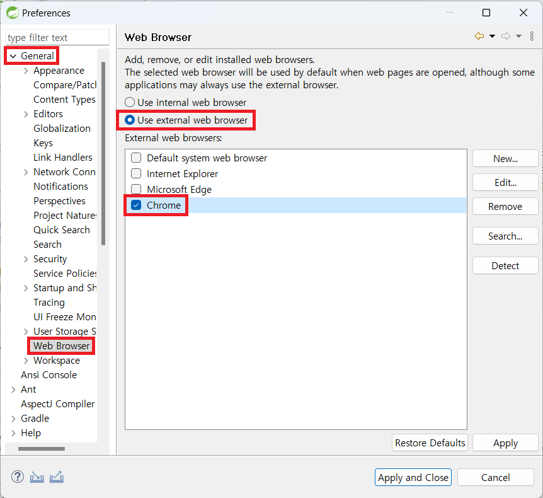Click the Search... button

click(505, 236)
